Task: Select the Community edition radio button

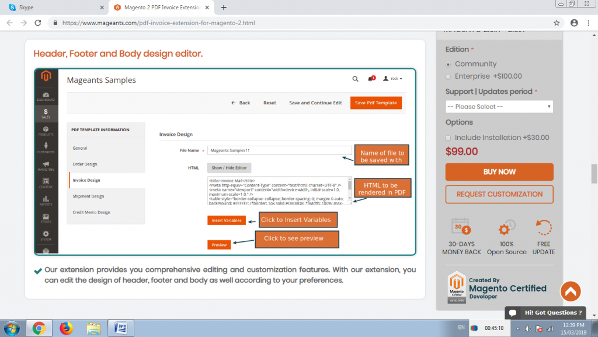Action: [448, 65]
